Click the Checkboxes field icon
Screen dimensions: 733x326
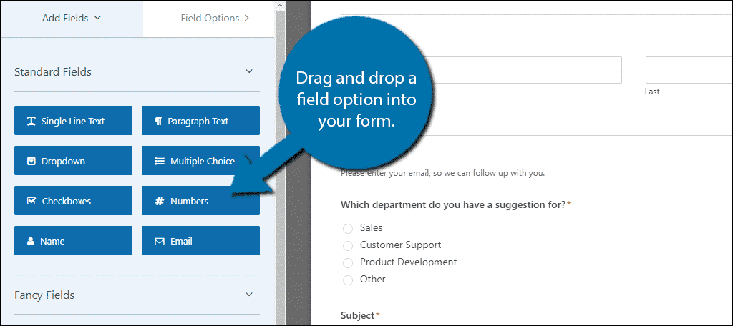tap(31, 202)
